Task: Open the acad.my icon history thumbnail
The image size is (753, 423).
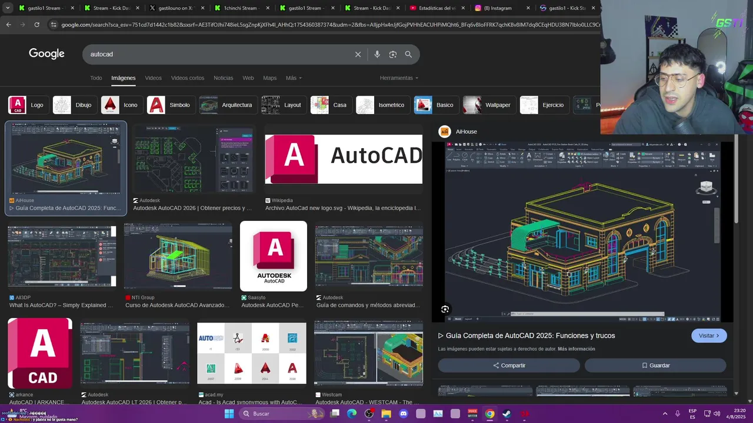Action: tap(252, 353)
